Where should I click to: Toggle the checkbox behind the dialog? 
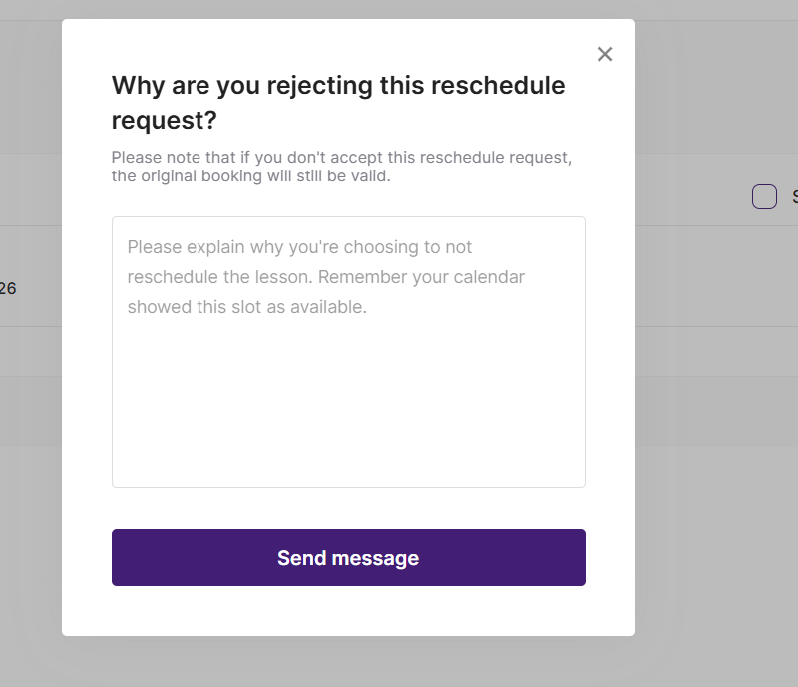tap(764, 197)
